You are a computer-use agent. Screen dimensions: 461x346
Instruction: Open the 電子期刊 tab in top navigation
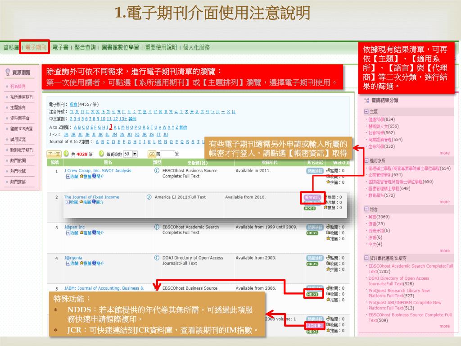(35, 47)
